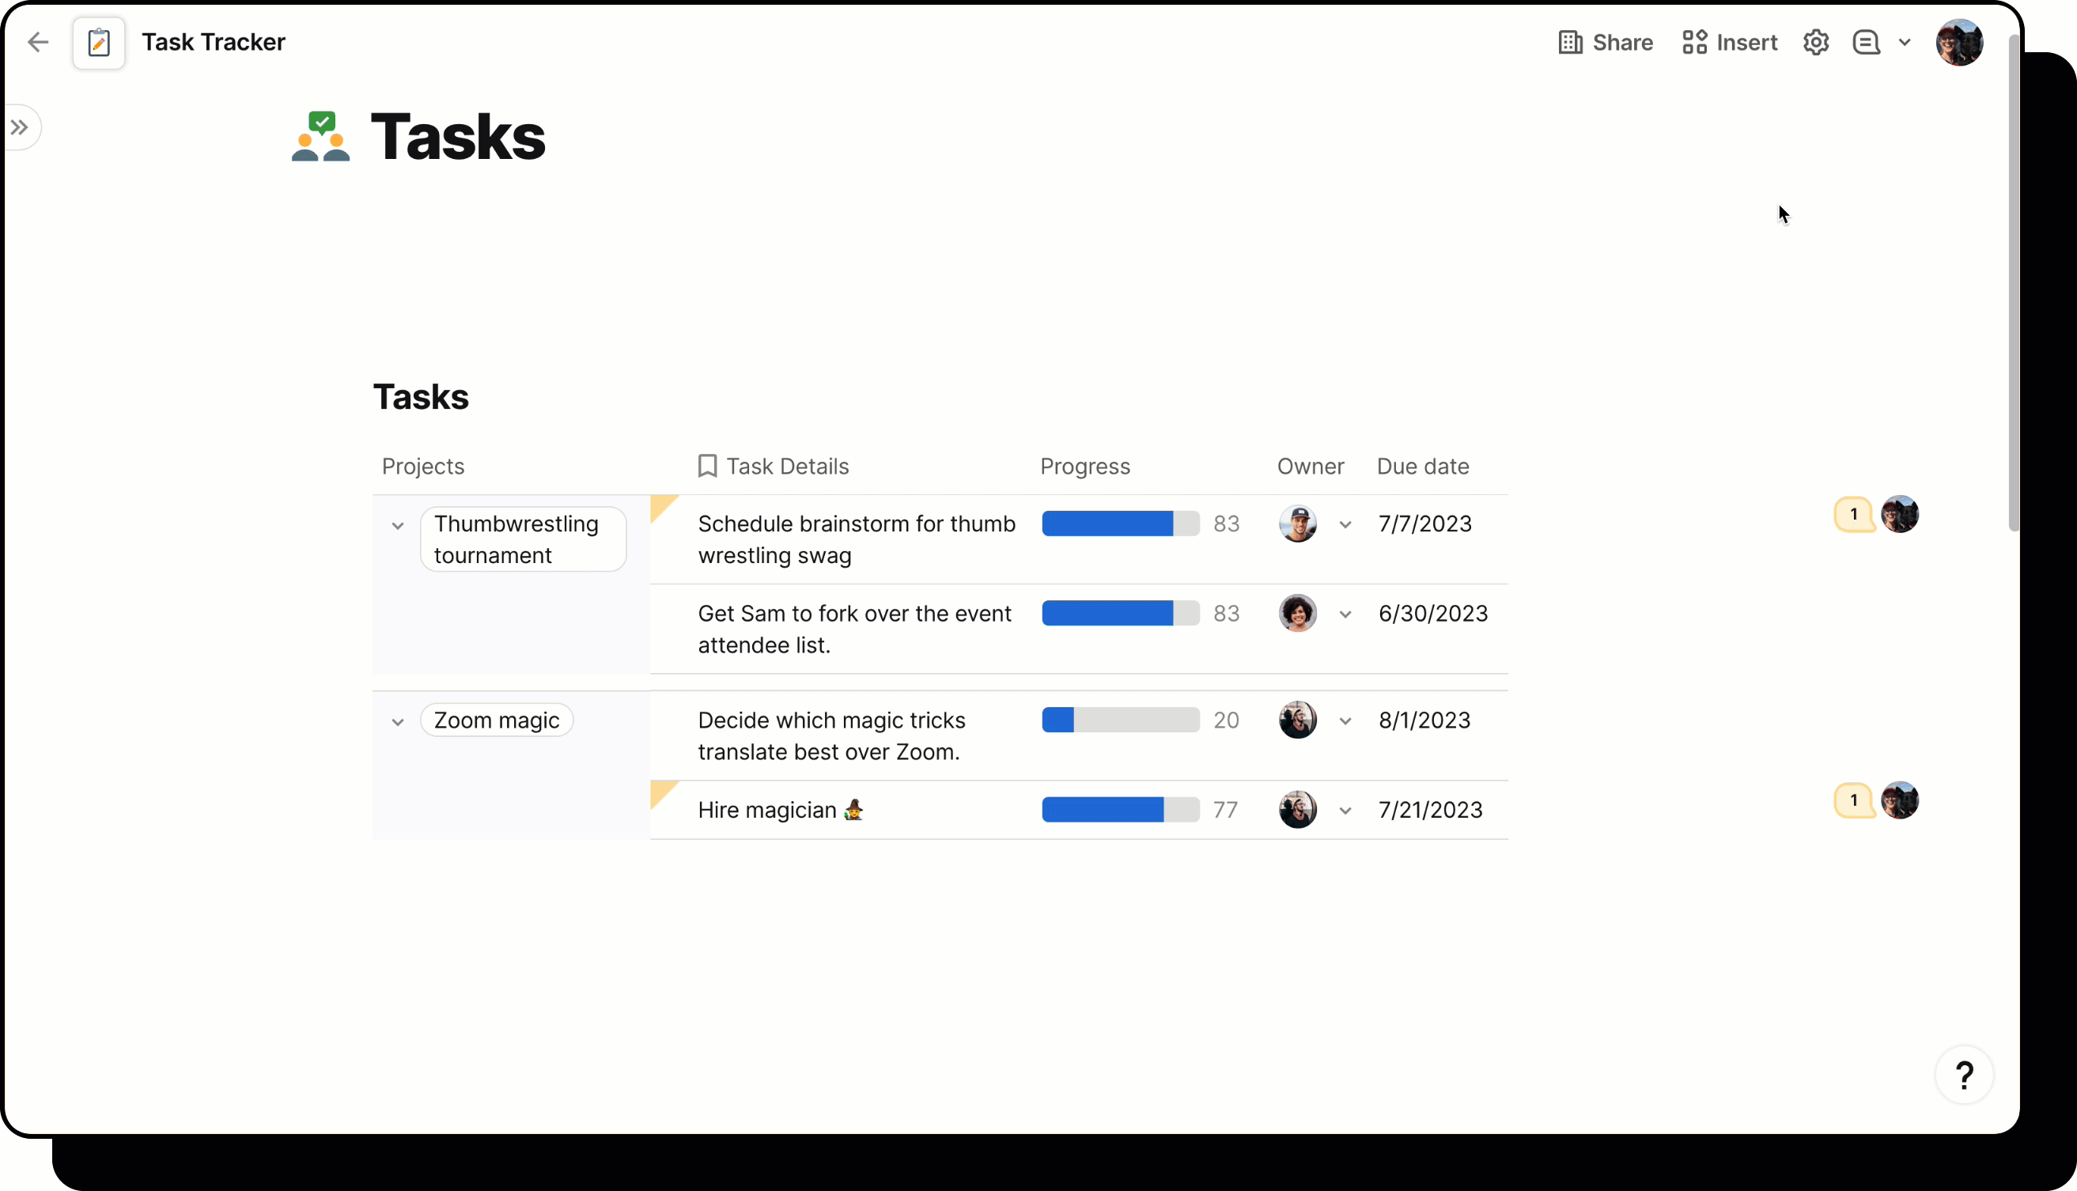Open owner dropdown for 7/7/2023 task
Screen dimensions: 2077x1191
point(1345,525)
